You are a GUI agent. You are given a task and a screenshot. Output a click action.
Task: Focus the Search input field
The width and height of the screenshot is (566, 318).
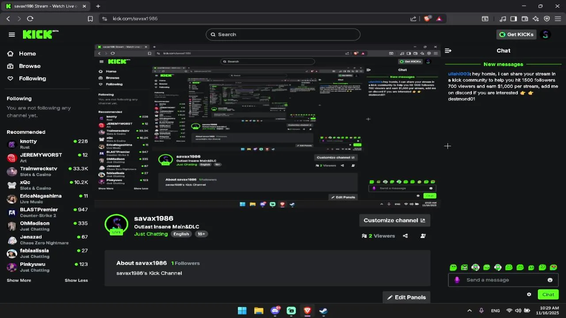coord(283,34)
